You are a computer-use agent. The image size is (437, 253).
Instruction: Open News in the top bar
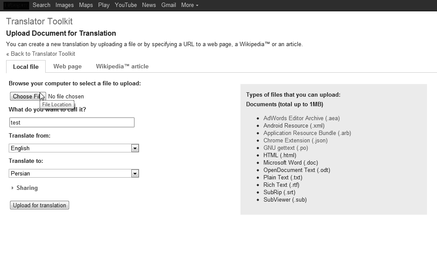tap(149, 5)
